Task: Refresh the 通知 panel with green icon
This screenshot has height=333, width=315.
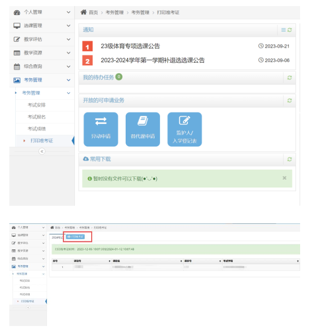Action: pos(290,30)
